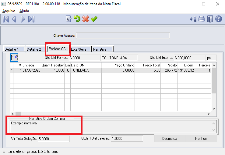Click the green undo arrow icon
Viewport: 225px width, 155px height.
tap(77, 19)
